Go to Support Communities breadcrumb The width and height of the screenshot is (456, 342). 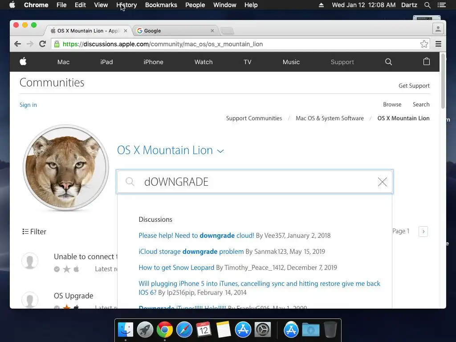pyautogui.click(x=254, y=118)
